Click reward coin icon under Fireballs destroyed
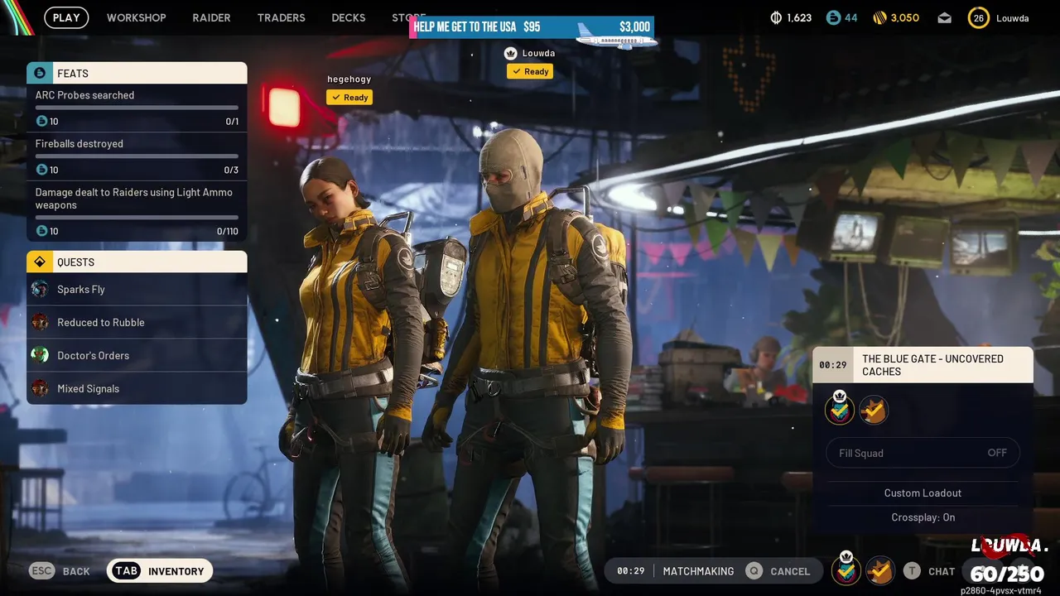The height and width of the screenshot is (596, 1060). 41,170
